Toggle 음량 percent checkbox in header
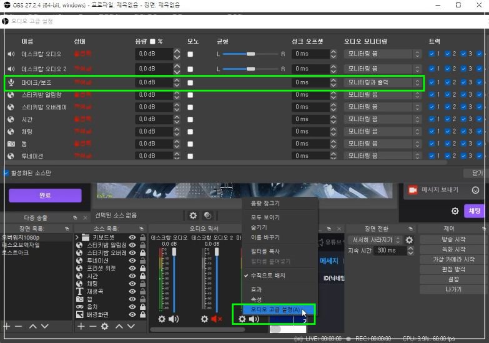This screenshot has height=343, width=489. pos(152,41)
